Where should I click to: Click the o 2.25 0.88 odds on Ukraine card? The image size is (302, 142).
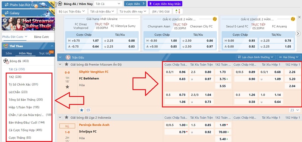pos(120,41)
